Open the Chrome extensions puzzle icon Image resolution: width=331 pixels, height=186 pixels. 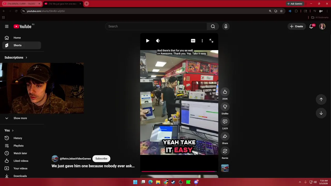tap(296, 11)
